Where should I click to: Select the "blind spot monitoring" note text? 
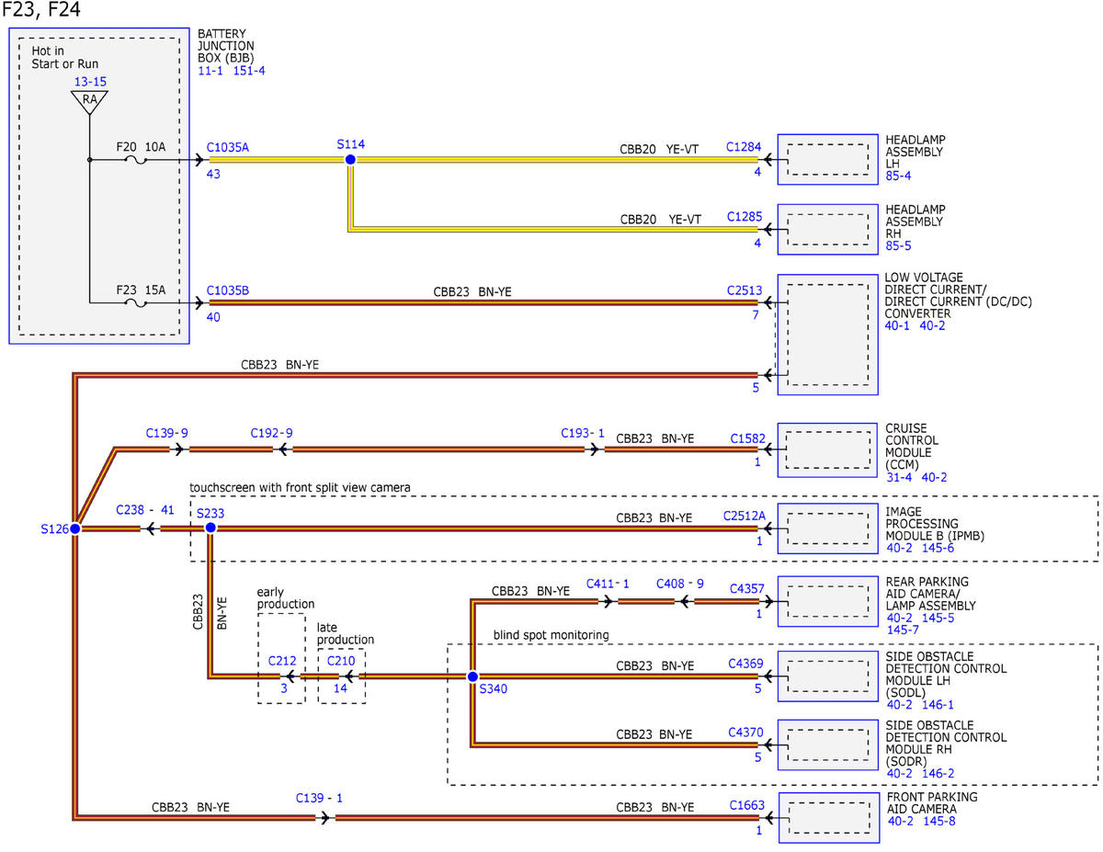[x=551, y=635]
